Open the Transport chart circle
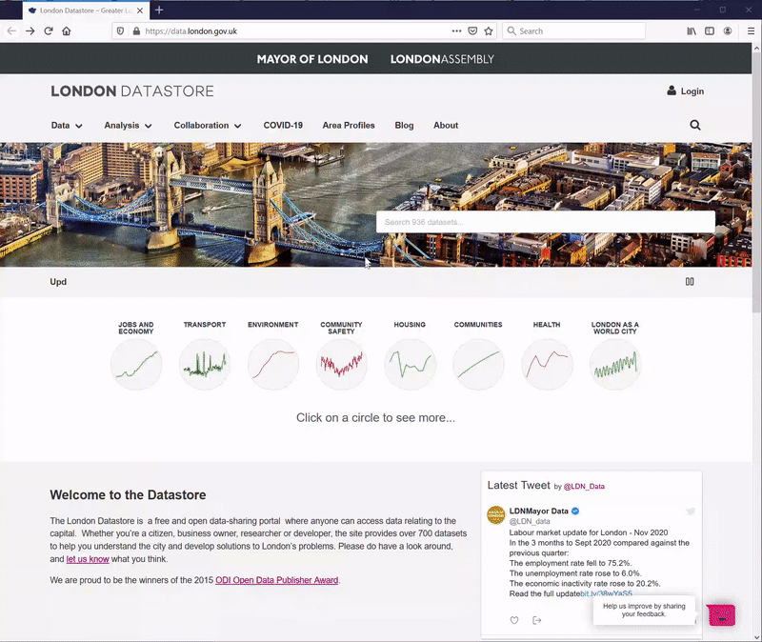The width and height of the screenshot is (762, 642). pos(205,365)
